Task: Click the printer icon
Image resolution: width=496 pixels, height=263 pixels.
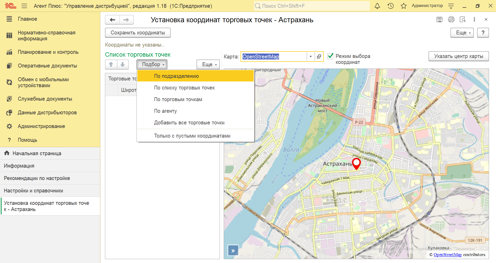Action: coord(451,19)
